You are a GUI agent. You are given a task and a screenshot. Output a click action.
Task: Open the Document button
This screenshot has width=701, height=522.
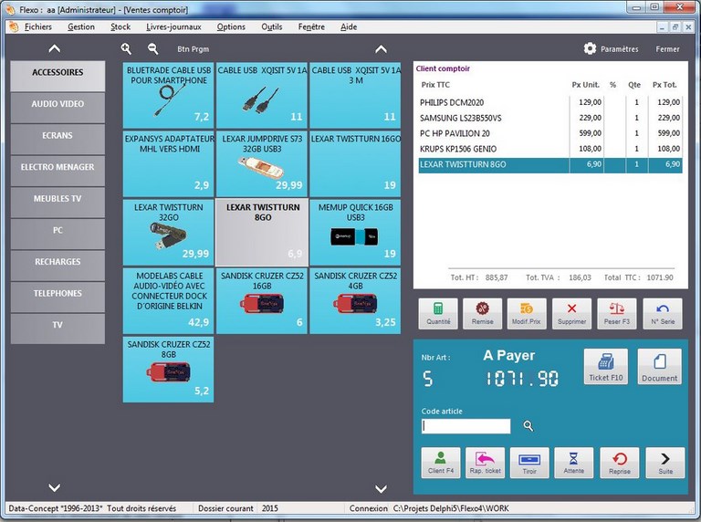[659, 367]
